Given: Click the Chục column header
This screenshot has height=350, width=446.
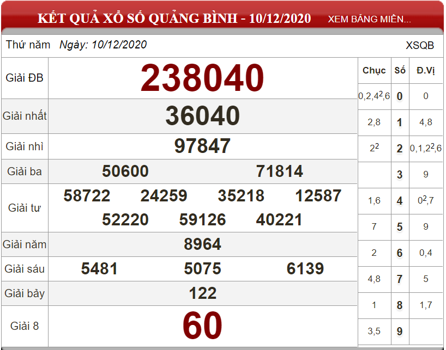Looking at the screenshot, I should (374, 70).
